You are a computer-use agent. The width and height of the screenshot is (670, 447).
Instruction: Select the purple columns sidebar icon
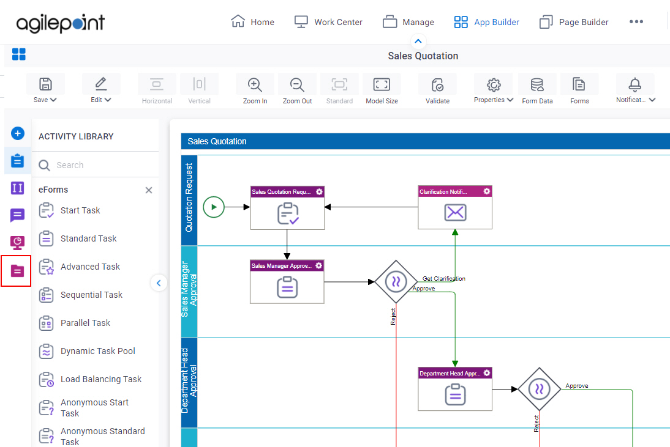pyautogui.click(x=18, y=188)
